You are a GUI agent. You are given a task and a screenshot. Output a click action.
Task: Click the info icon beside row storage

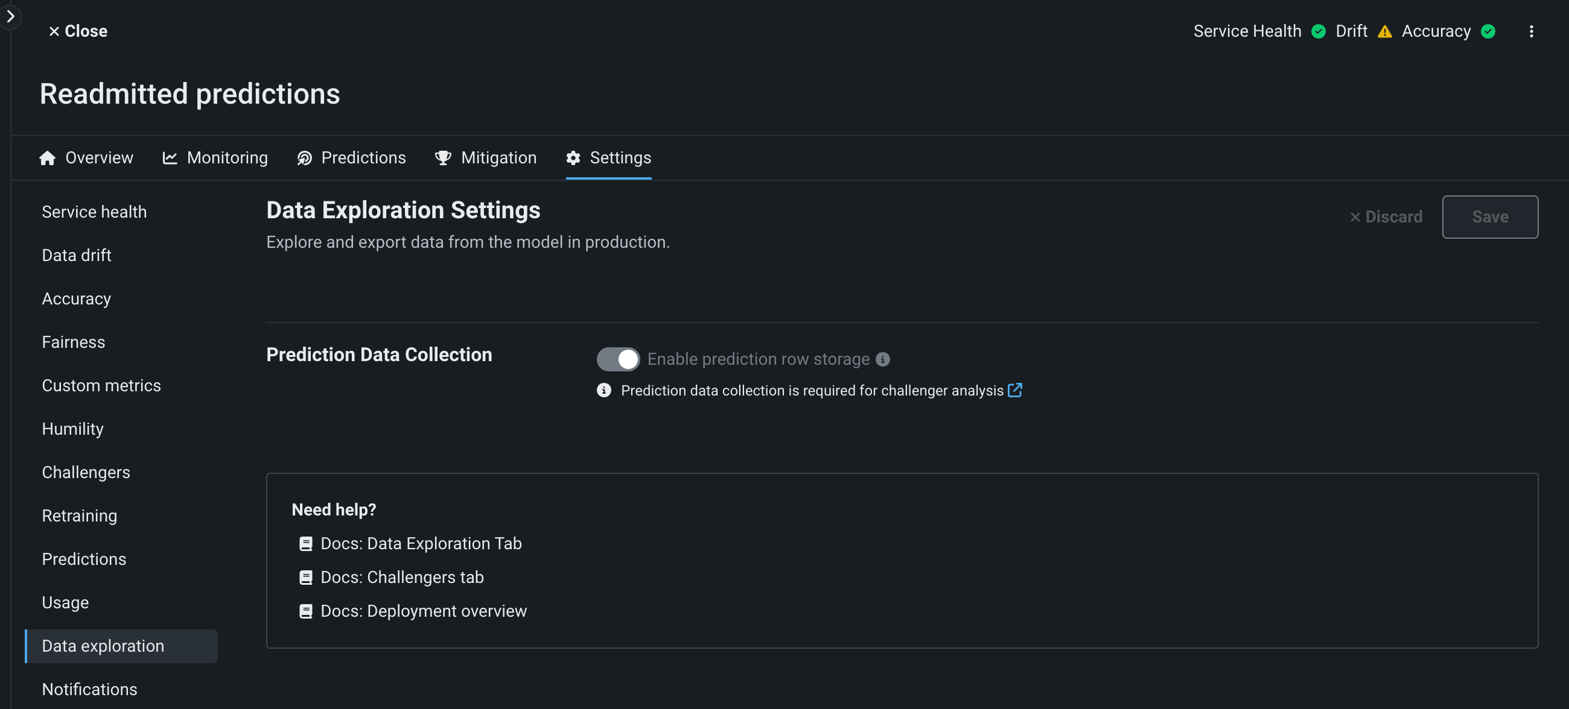[x=882, y=359]
